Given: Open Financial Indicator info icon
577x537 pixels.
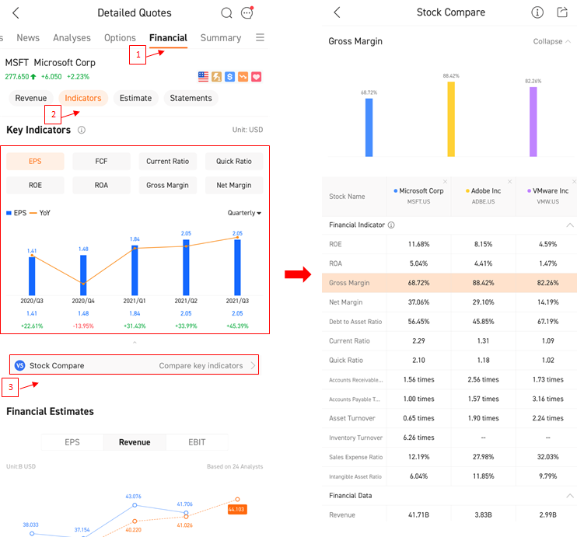Looking at the screenshot, I should [x=391, y=225].
